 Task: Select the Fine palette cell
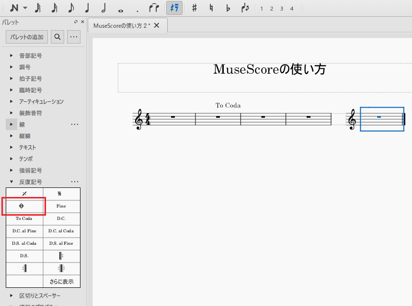click(x=61, y=207)
